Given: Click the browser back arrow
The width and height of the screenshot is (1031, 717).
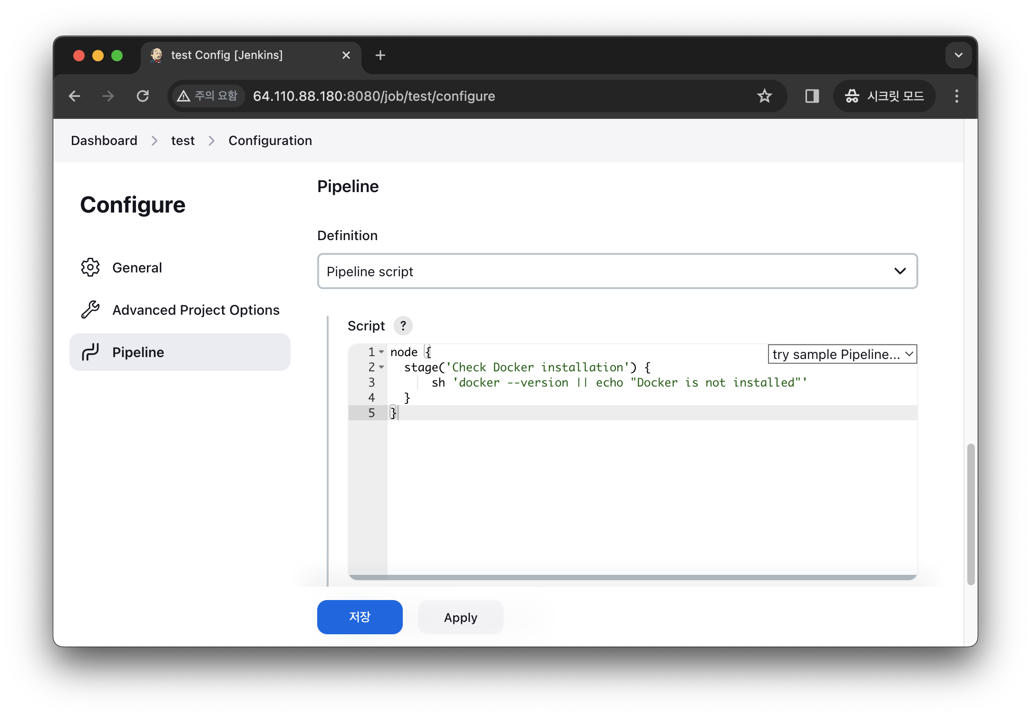Looking at the screenshot, I should click(75, 96).
